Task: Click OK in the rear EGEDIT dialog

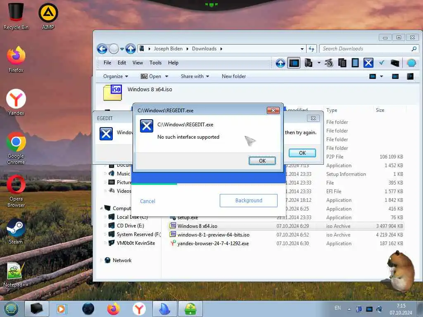Action: 302,153
